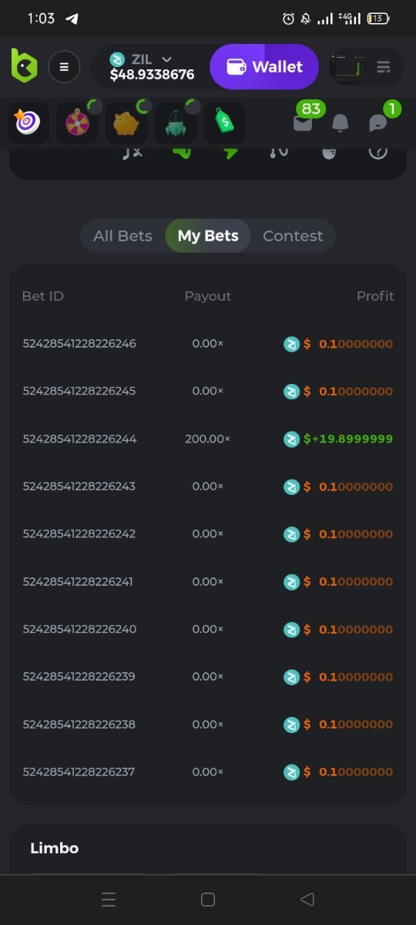Open the rocket promotion icon

(176, 123)
